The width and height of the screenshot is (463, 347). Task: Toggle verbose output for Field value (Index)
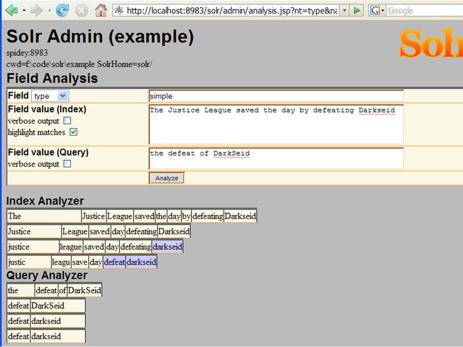[x=68, y=120]
